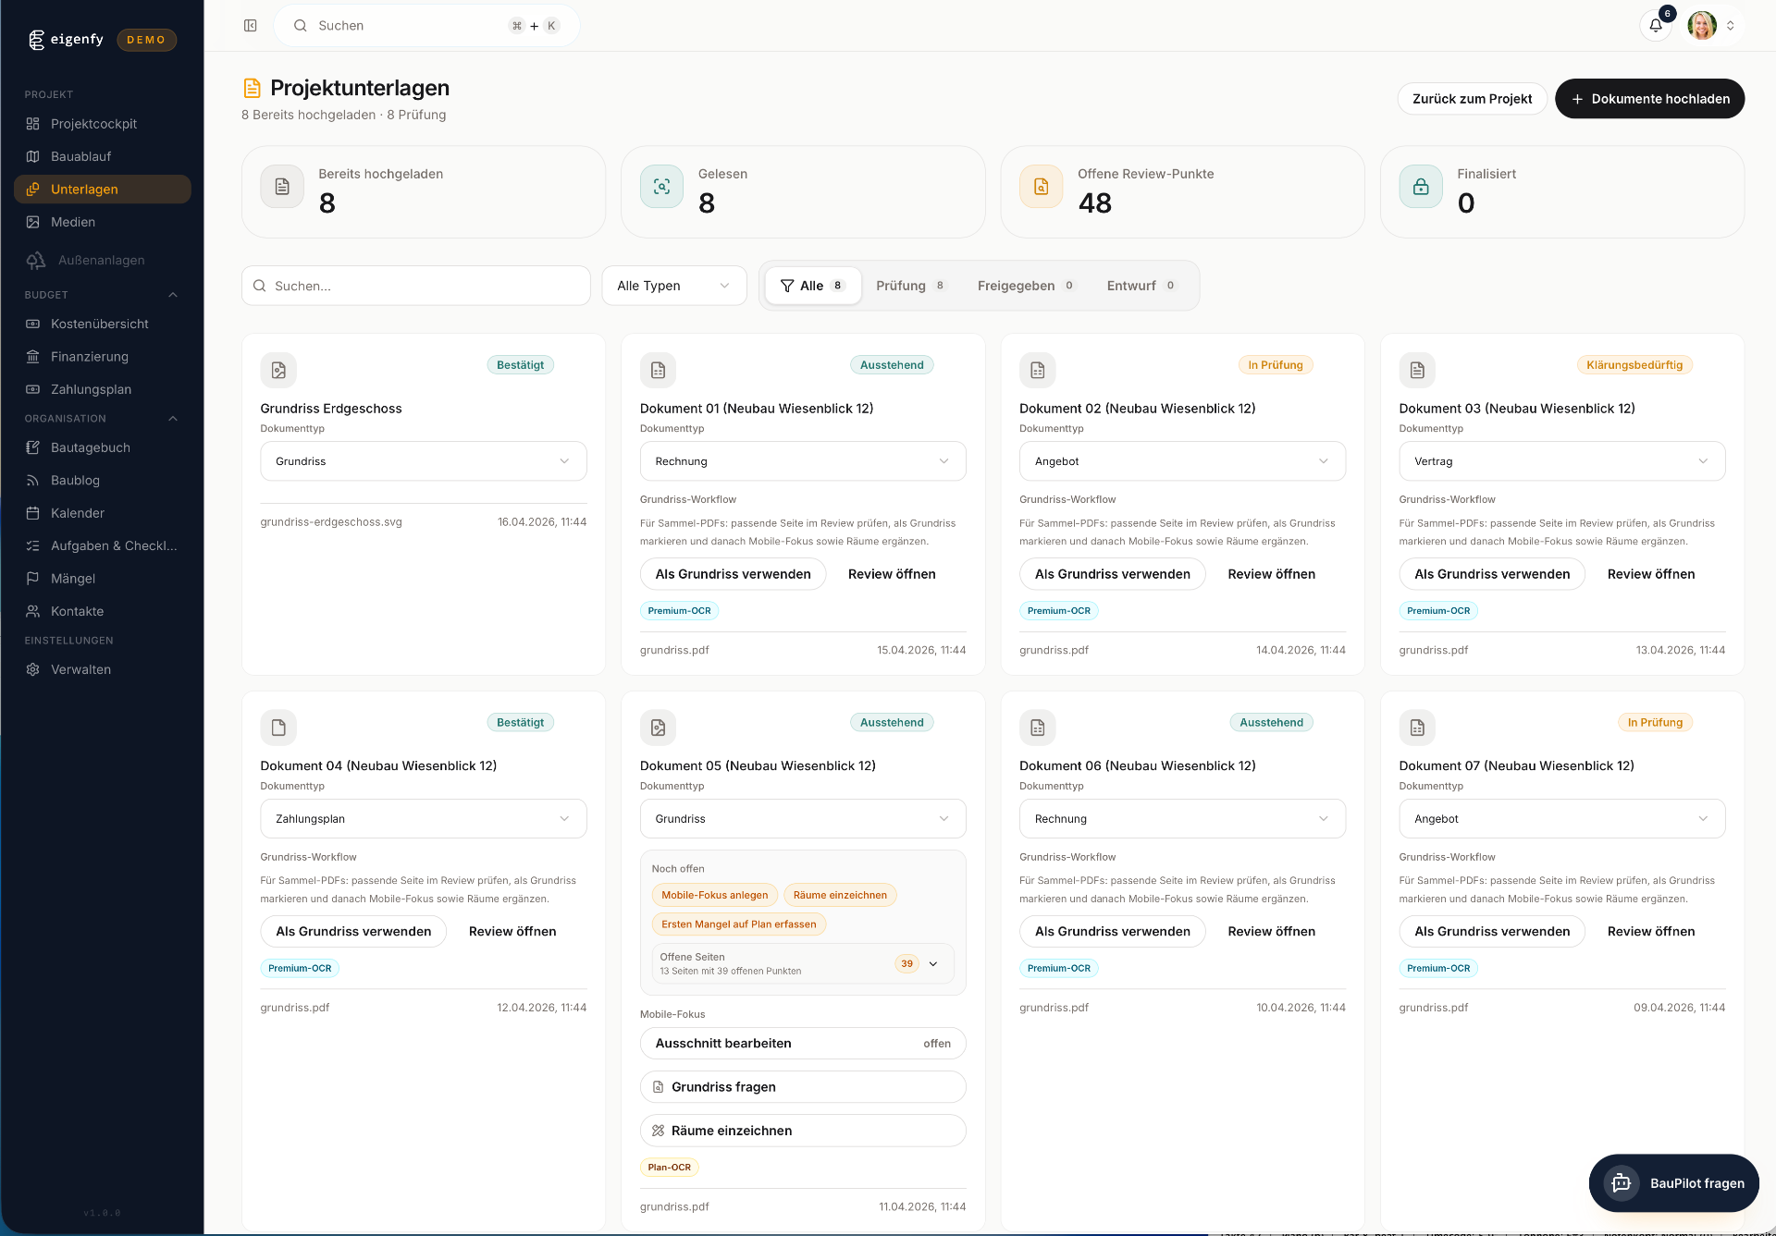Collapse the BUDGET sidebar section

tap(173, 295)
